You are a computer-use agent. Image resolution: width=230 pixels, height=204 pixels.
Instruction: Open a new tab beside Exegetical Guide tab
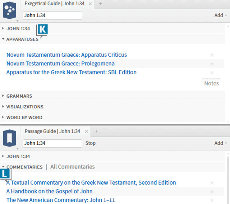coord(100,3)
